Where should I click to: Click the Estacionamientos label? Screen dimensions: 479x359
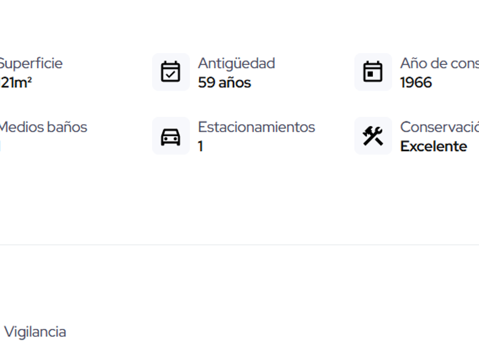256,127
